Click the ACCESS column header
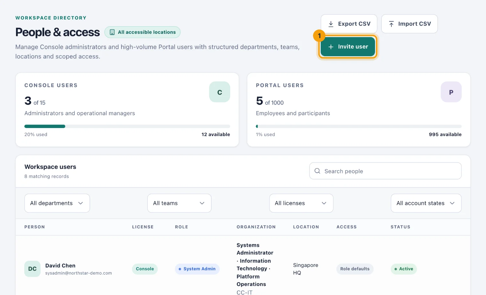Viewport: 486px width, 295px height. [x=347, y=227]
